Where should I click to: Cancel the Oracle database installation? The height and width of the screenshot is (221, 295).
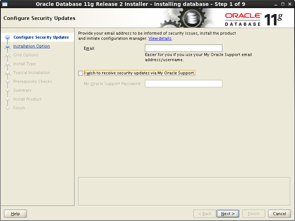point(279,214)
